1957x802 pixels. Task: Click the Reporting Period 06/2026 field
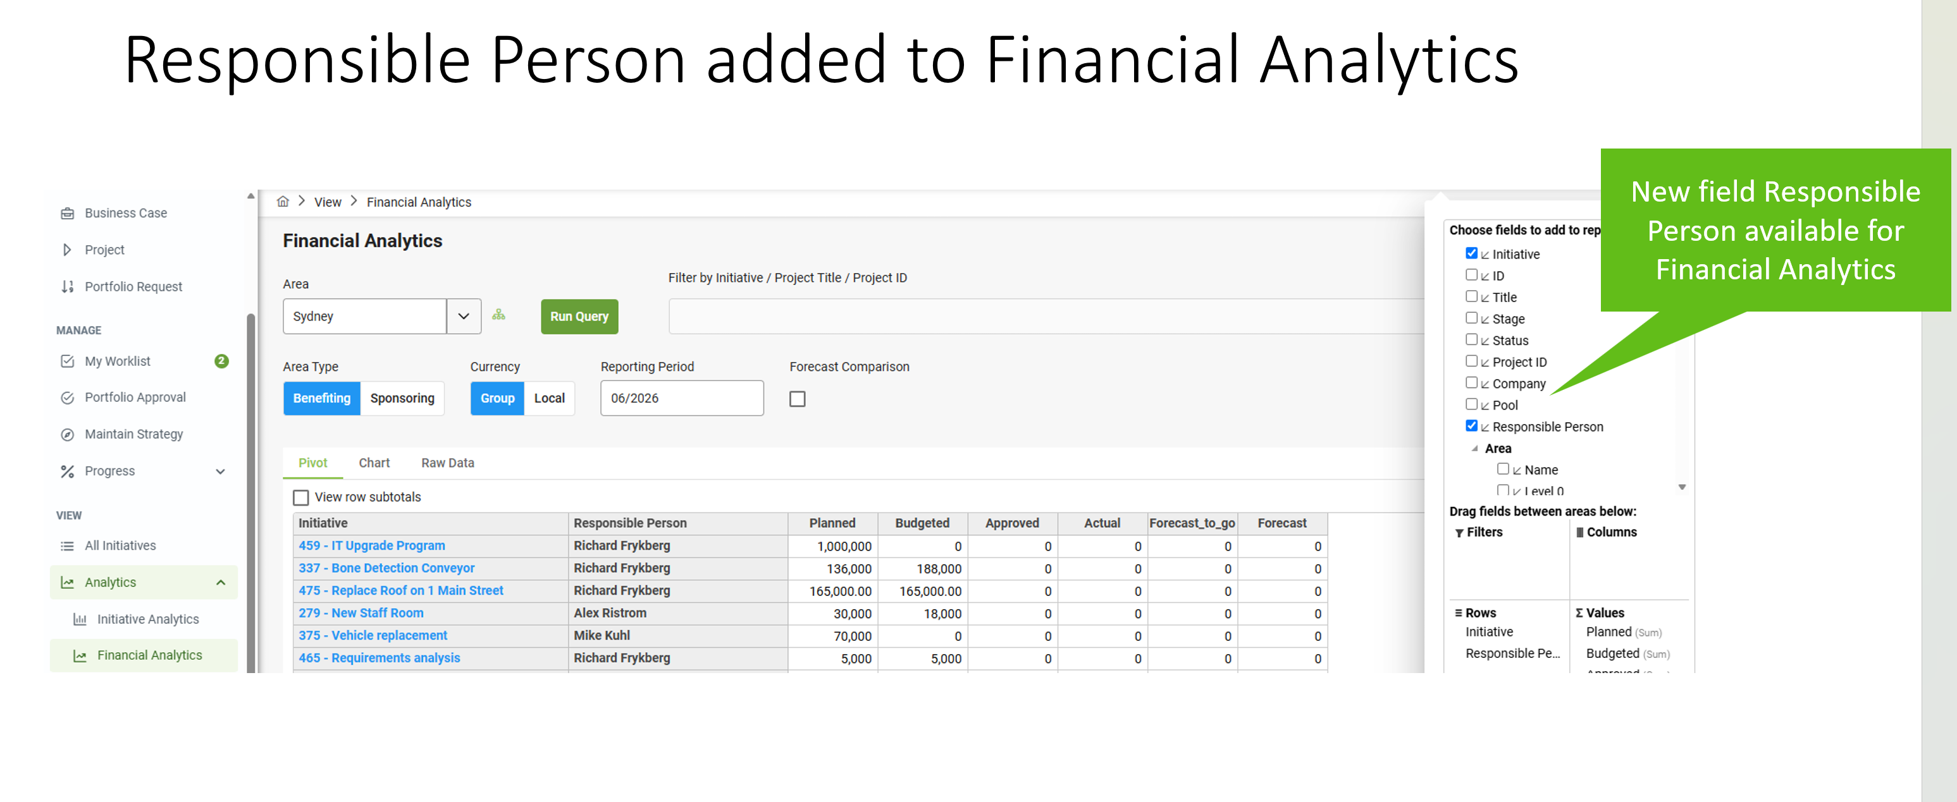[x=681, y=398]
